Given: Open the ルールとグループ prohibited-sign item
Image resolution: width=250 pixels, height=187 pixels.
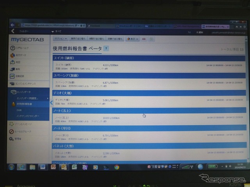Looking at the screenshot, I should coord(20,132).
